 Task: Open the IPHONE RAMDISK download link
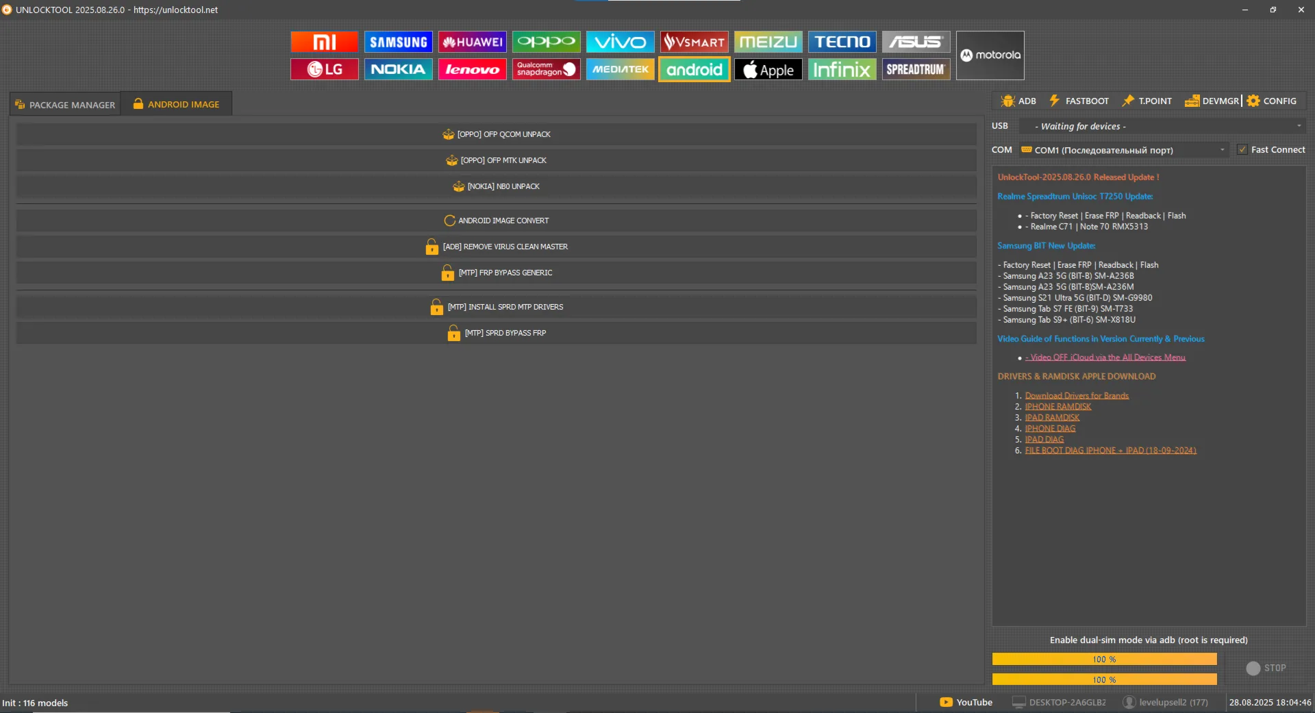(1057, 407)
